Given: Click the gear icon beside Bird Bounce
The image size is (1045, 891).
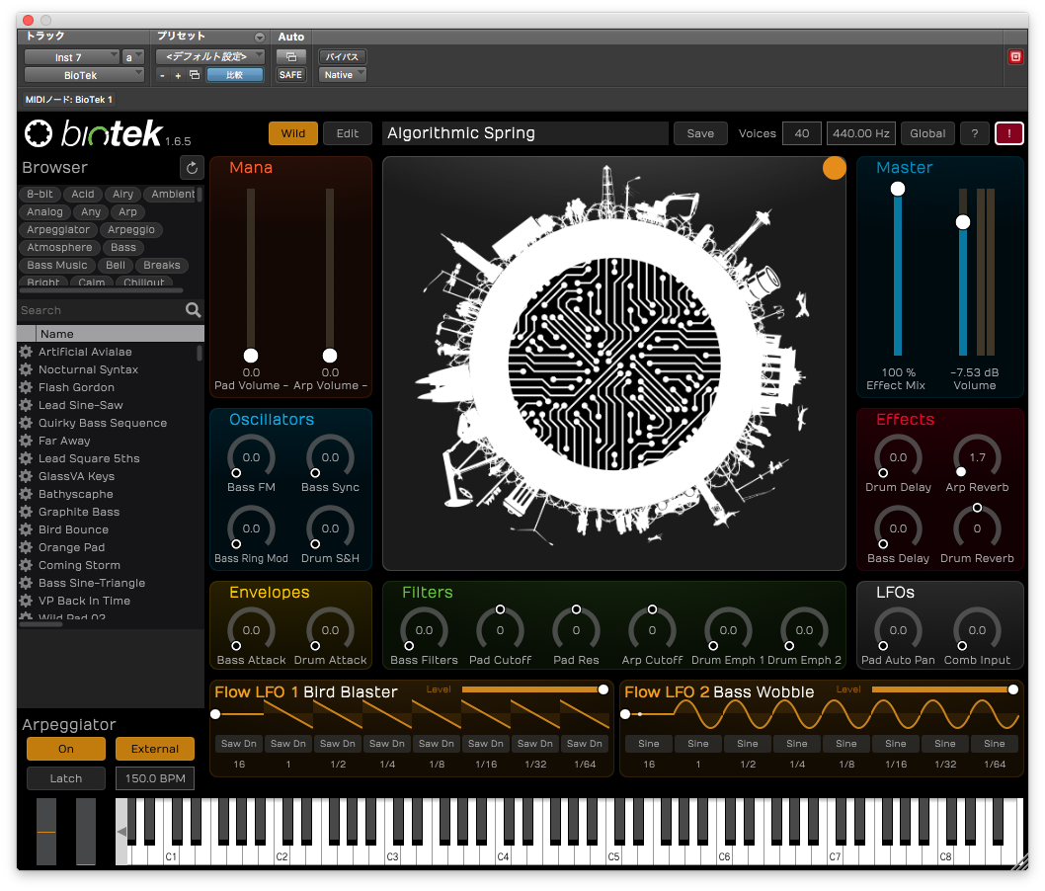Looking at the screenshot, I should click(26, 529).
